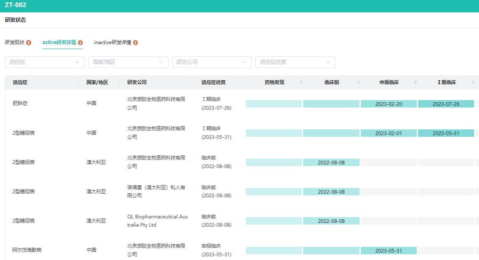Click arrow icon after Ⅰ期临床 column header
The image size is (479, 260).
[x=472, y=82]
